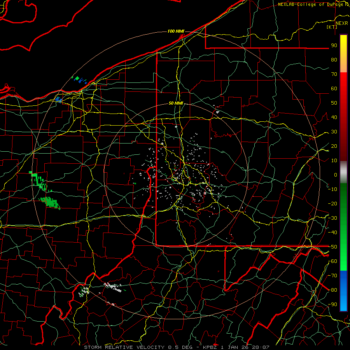
Task: Select the -40 value on the velocity scale
Action: 332,233
